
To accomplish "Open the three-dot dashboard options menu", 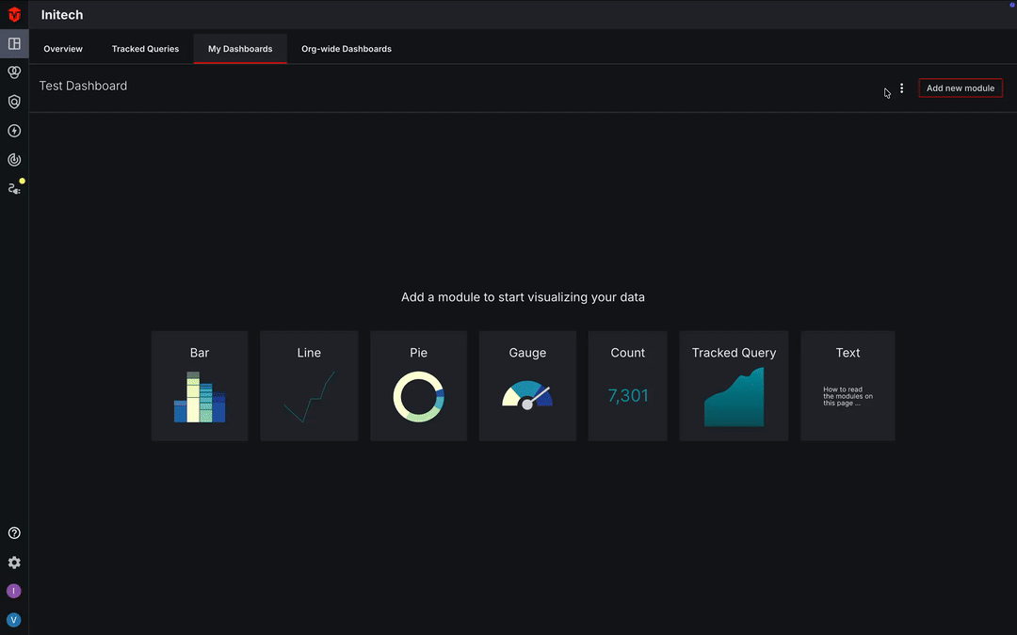I will point(901,87).
